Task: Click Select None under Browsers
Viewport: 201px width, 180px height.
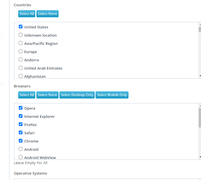Action: pyautogui.click(x=47, y=95)
